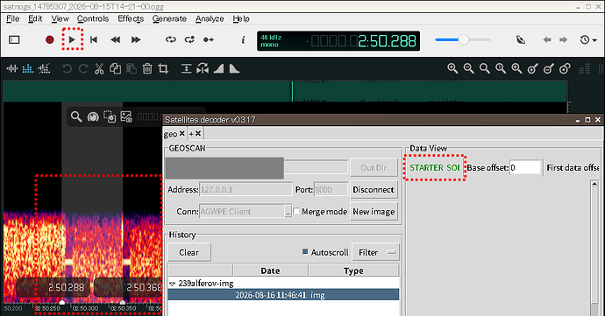The width and height of the screenshot is (605, 316).
Task: Paste audio from clipboard
Action: (x=132, y=69)
